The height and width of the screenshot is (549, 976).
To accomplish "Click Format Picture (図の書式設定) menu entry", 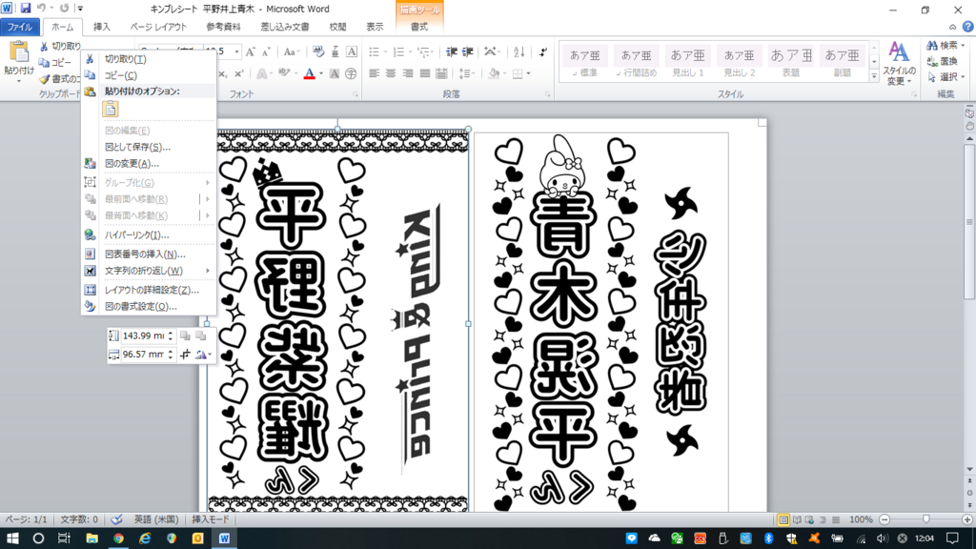I will [140, 307].
